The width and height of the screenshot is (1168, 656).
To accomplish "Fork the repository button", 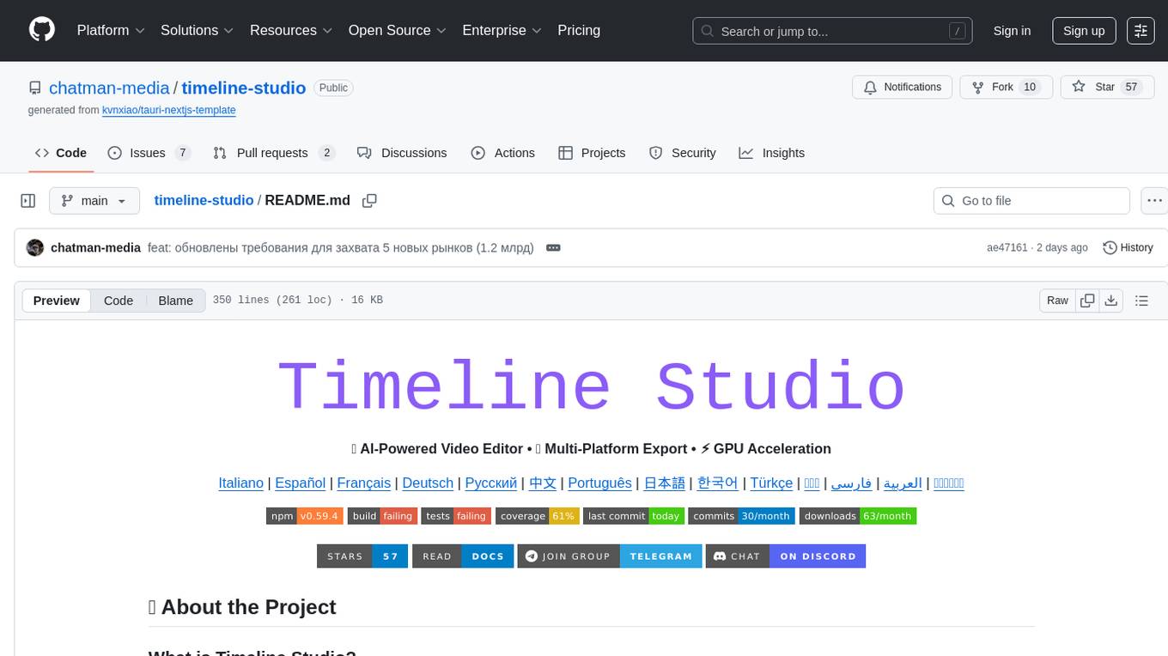I will point(1005,87).
